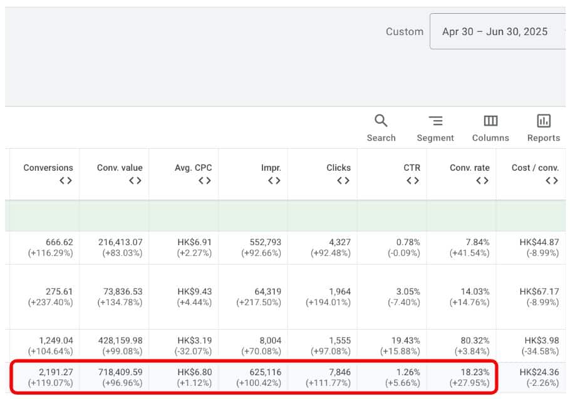The width and height of the screenshot is (570, 399).
Task: Open the Apr 30 – Jun 30, 2025 date picker
Action: [495, 32]
